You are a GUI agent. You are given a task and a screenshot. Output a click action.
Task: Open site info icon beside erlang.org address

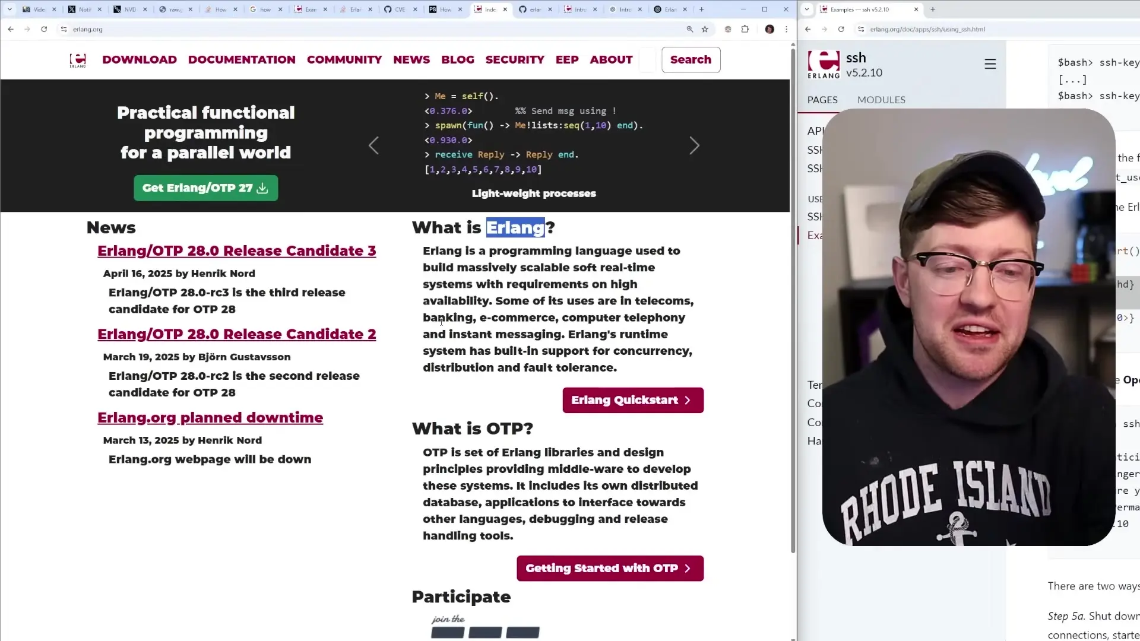[x=64, y=29]
